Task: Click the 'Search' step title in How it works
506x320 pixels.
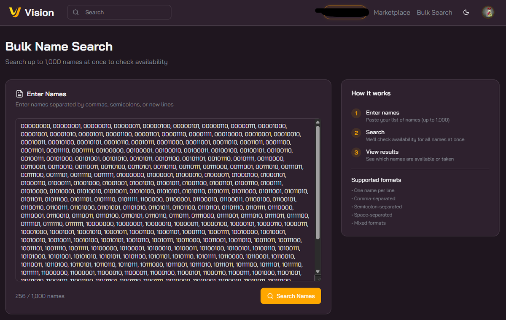Action: click(x=375, y=132)
